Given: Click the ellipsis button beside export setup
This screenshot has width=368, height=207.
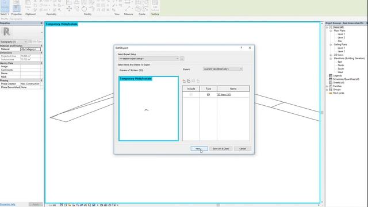Looking at the screenshot, I should (182, 59).
